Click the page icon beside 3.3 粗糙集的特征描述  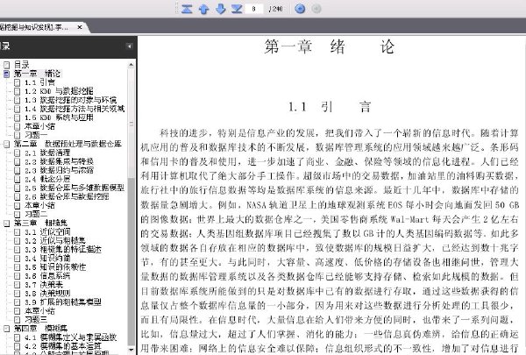18,249
